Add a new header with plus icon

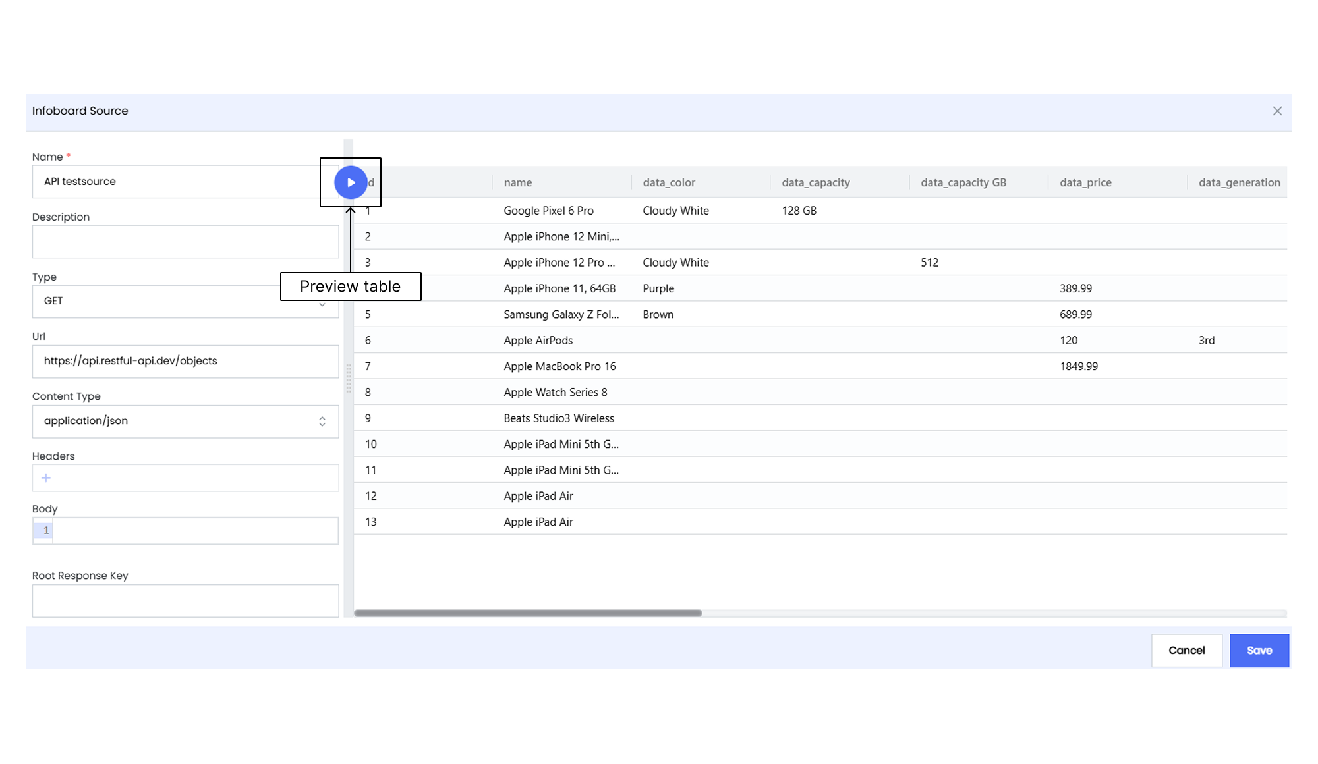(46, 478)
